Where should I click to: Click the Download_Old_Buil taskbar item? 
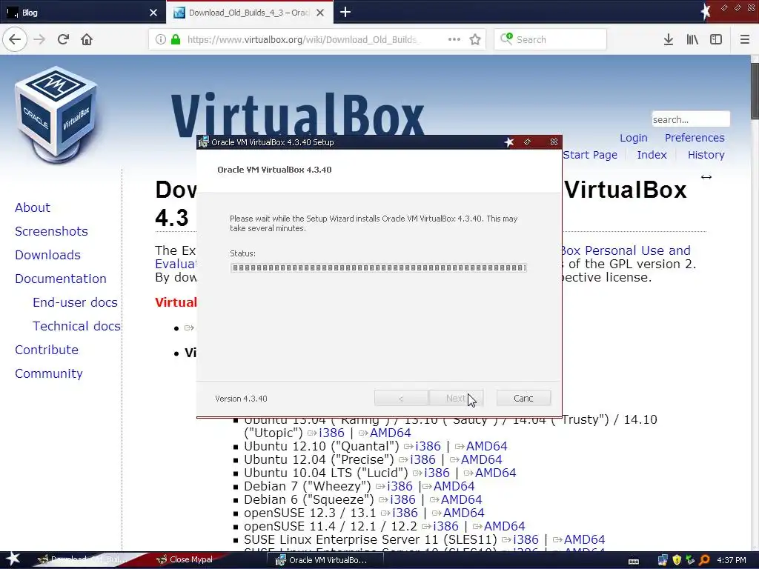(82, 560)
